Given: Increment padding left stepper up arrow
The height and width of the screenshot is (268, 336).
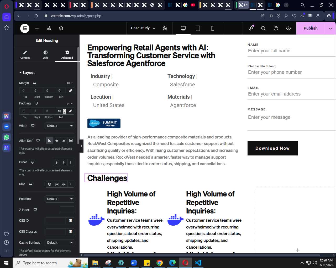Looking at the screenshot, I should coord(65,110).
